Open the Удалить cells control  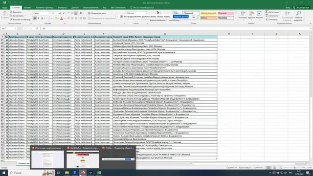pyautogui.click(x=251, y=15)
